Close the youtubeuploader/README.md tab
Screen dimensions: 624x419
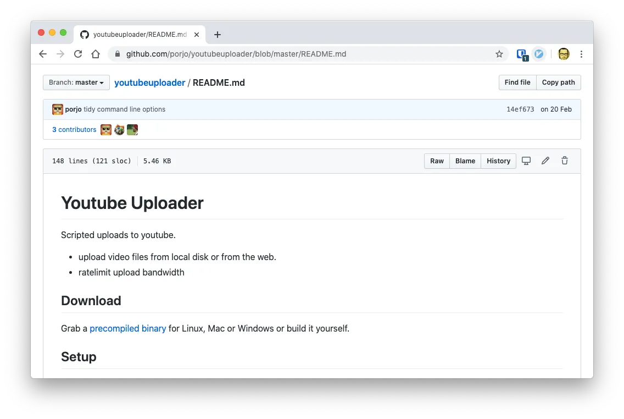point(197,35)
